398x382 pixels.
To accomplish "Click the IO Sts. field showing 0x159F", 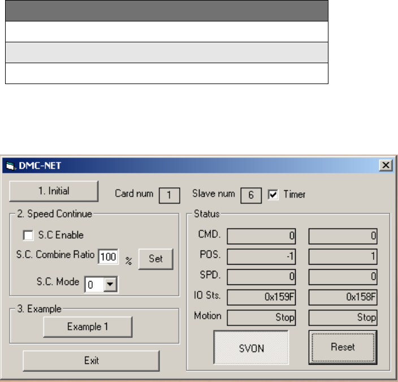I will pos(261,297).
